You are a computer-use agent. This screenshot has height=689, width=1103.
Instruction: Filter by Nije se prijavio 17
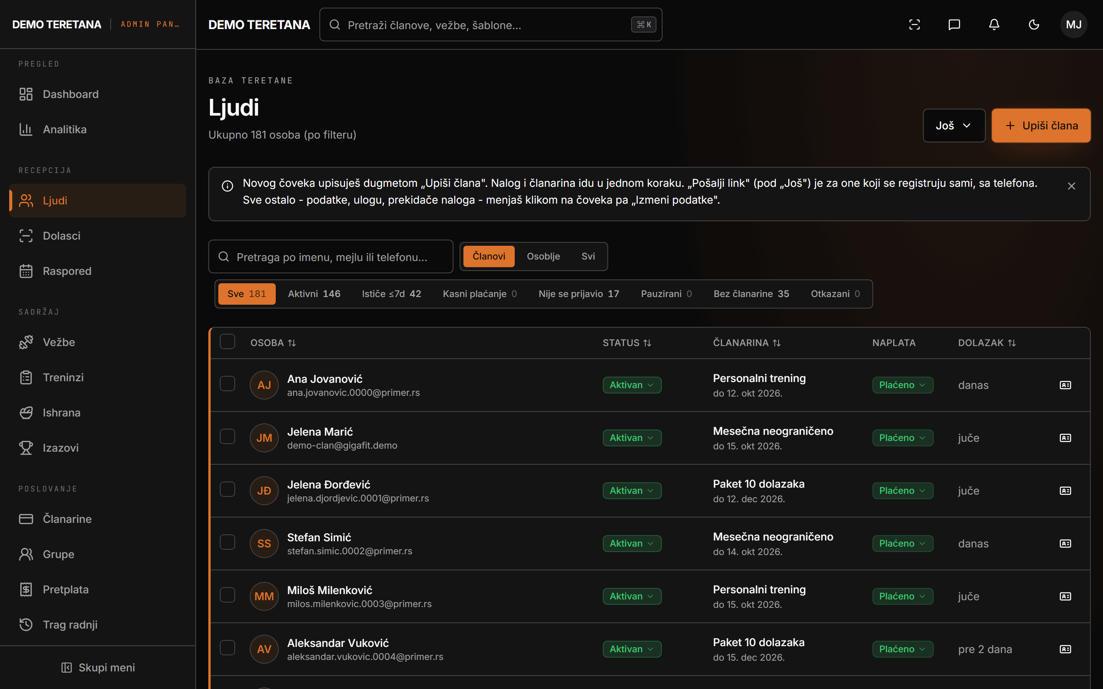click(579, 294)
